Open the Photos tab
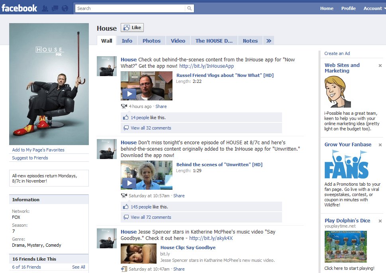The width and height of the screenshot is (386, 273). tap(151, 41)
